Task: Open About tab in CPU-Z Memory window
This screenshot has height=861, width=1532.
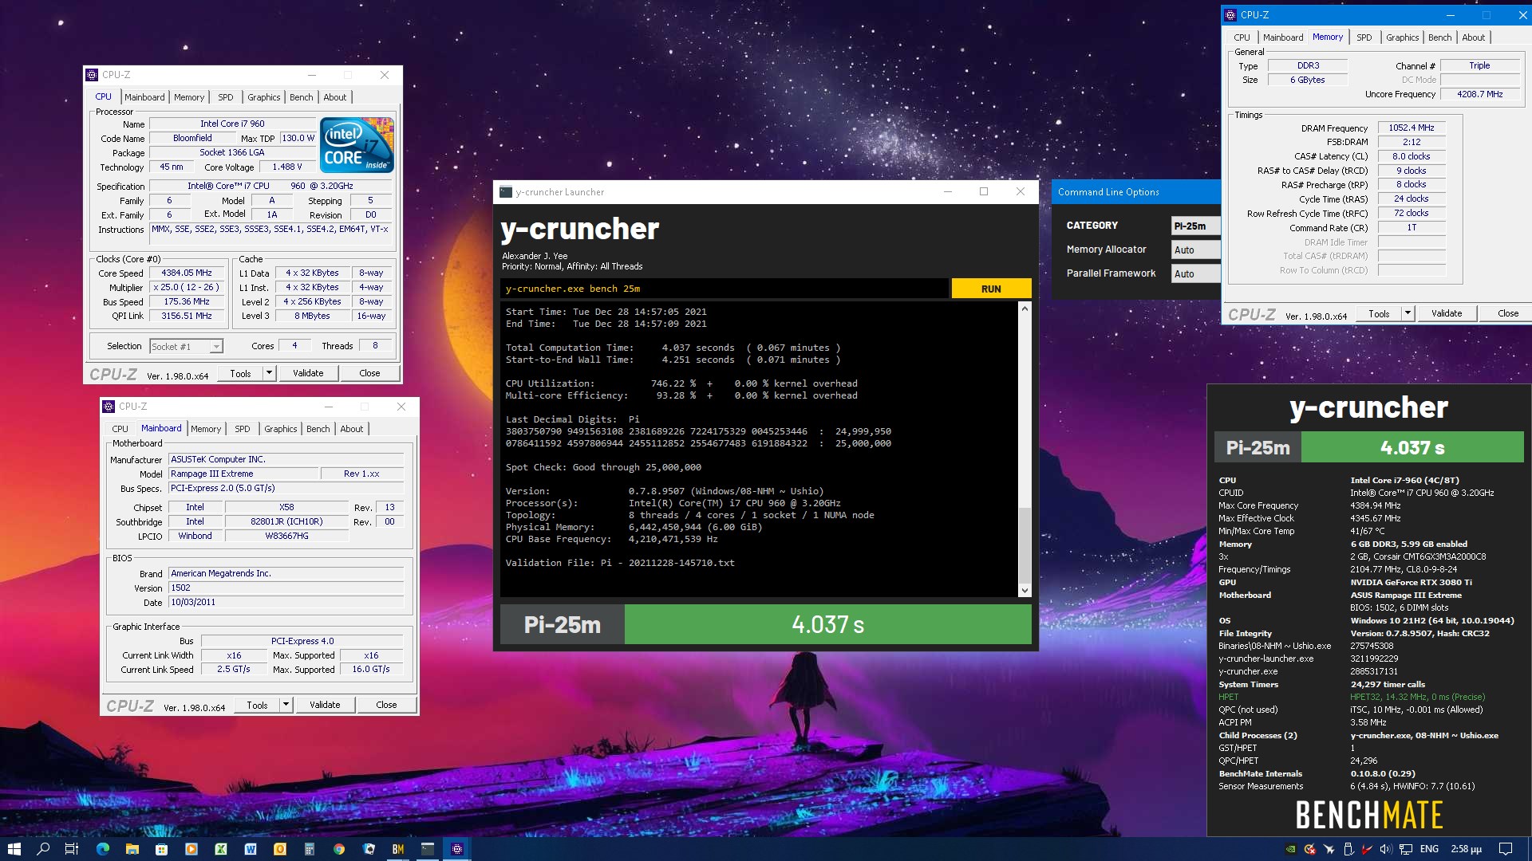Action: coord(1473,37)
